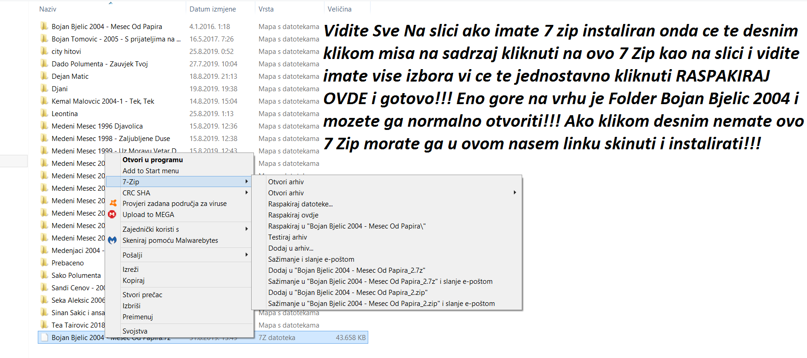
Task: Select Medeni Mesec 1996 Djavolica folder icon
Action: tap(44, 126)
